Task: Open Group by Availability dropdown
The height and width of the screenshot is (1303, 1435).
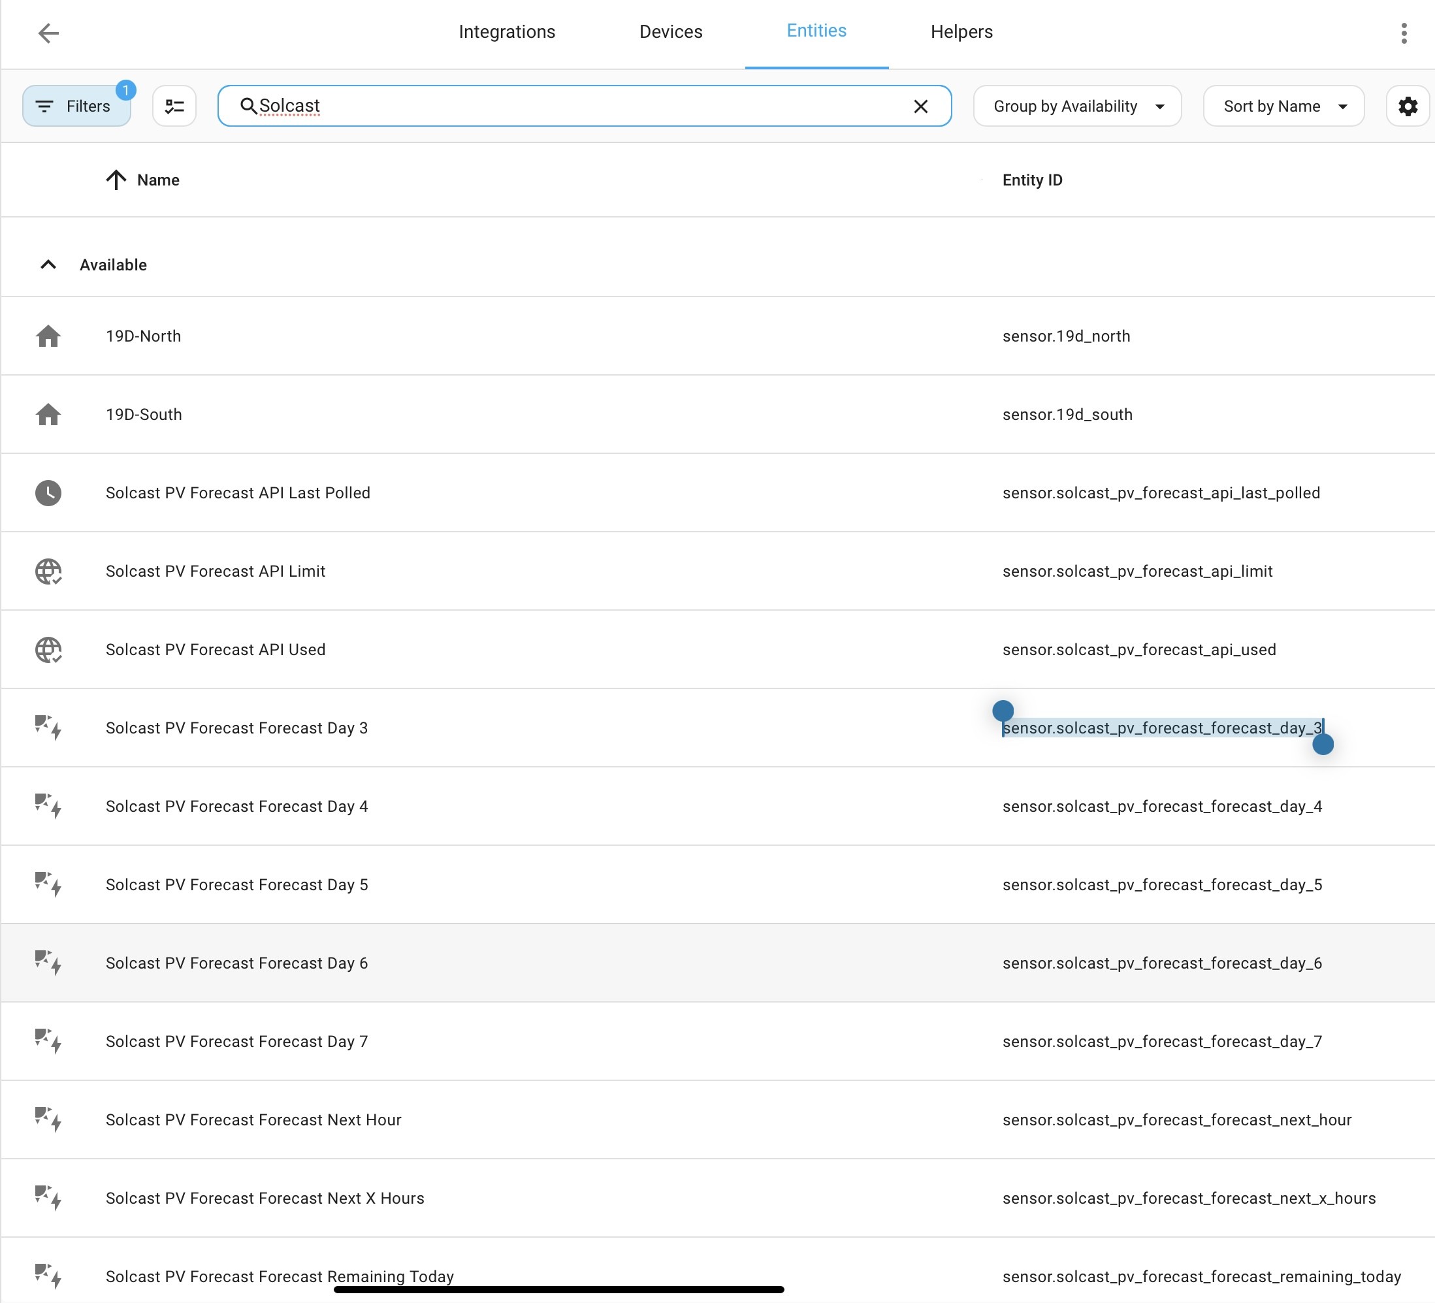Action: pyautogui.click(x=1077, y=106)
